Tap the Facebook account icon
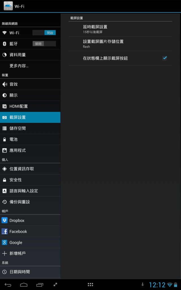The height and width of the screenshot is (290, 181). 5,231
